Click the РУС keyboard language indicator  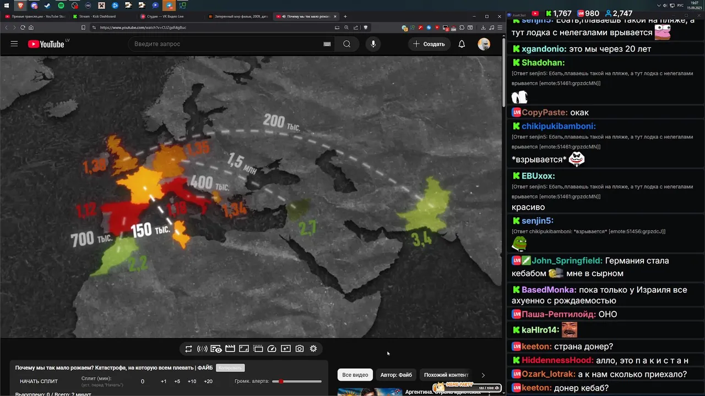point(680,5)
